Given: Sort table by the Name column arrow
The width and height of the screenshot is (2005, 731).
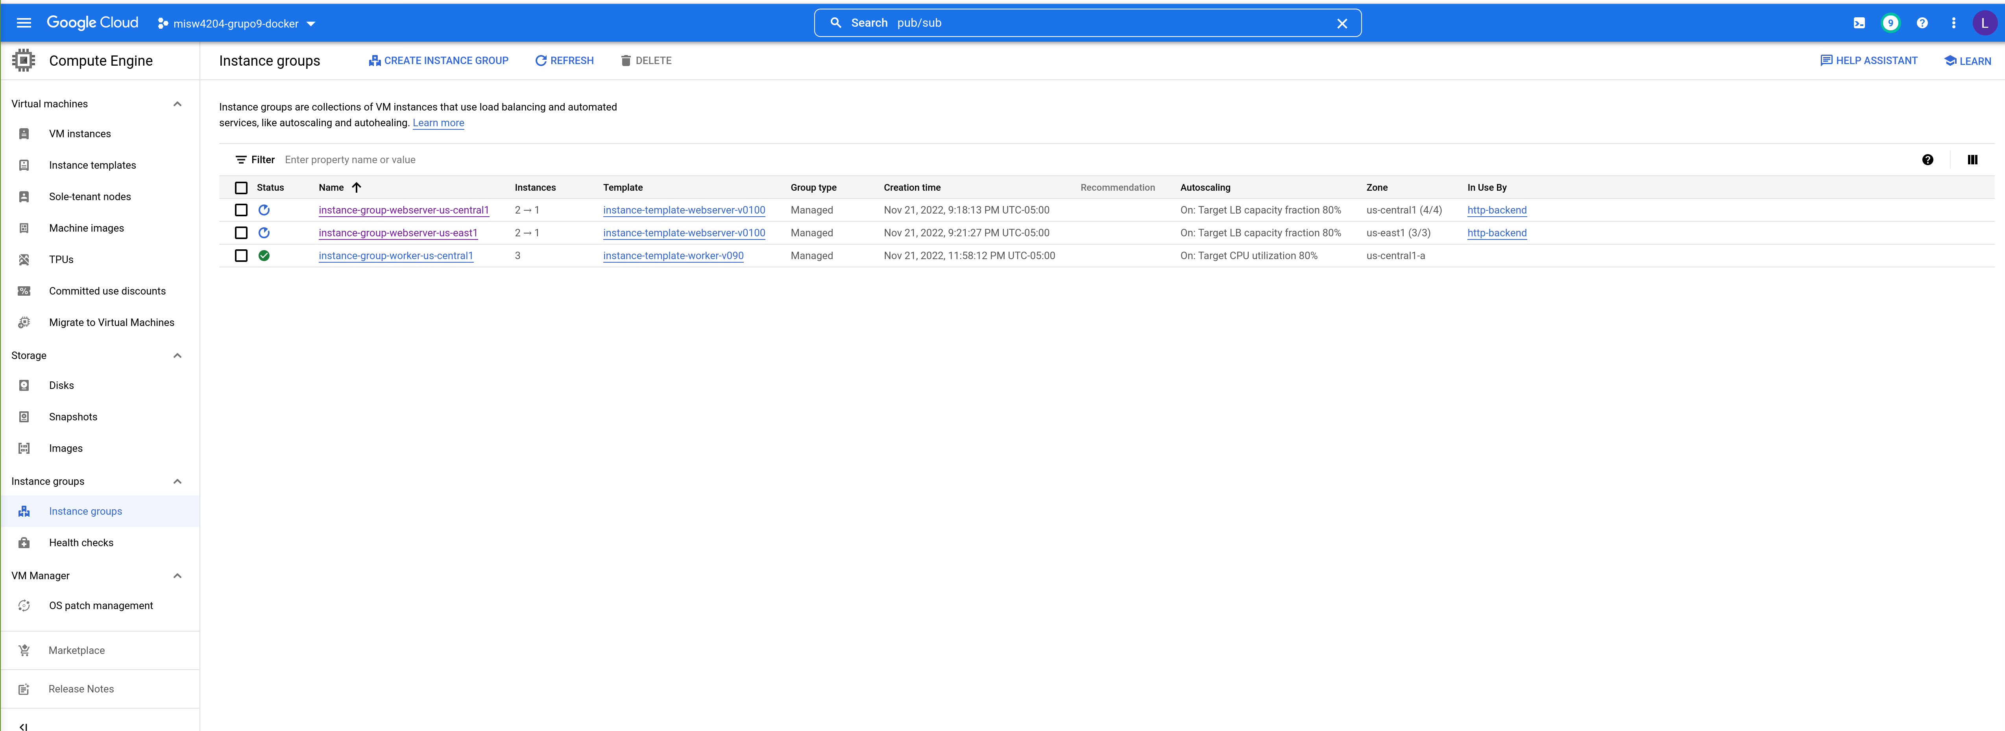Looking at the screenshot, I should (357, 188).
